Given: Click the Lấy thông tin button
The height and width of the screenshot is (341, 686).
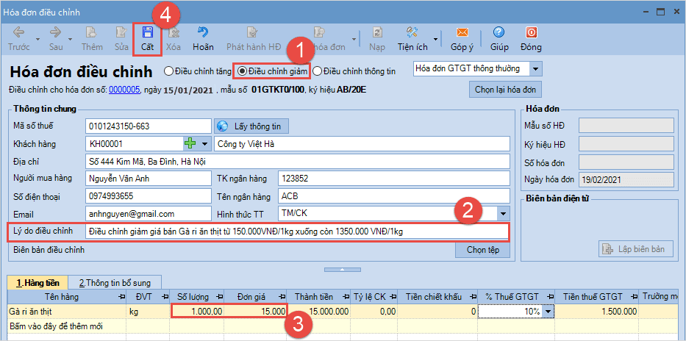Looking at the screenshot, I should 251,127.
